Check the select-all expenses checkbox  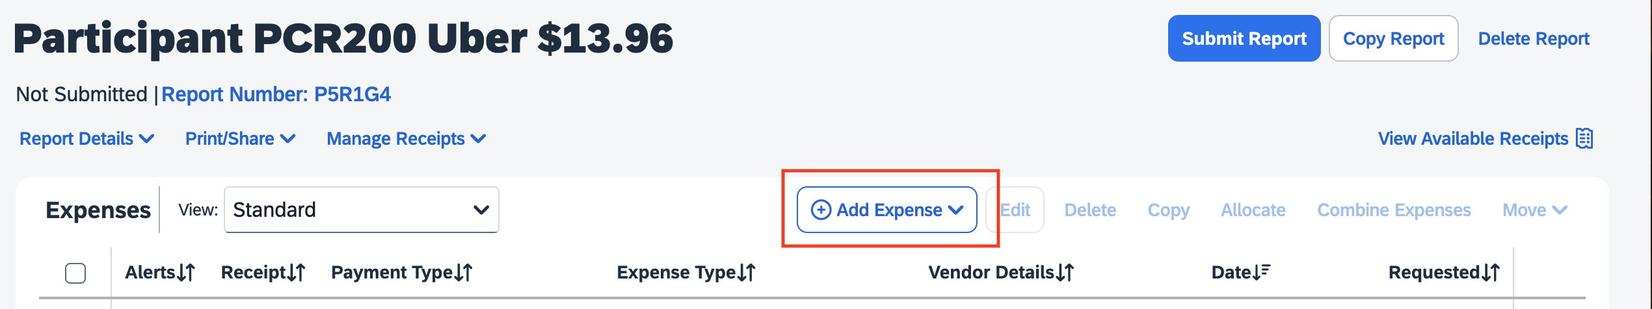75,273
